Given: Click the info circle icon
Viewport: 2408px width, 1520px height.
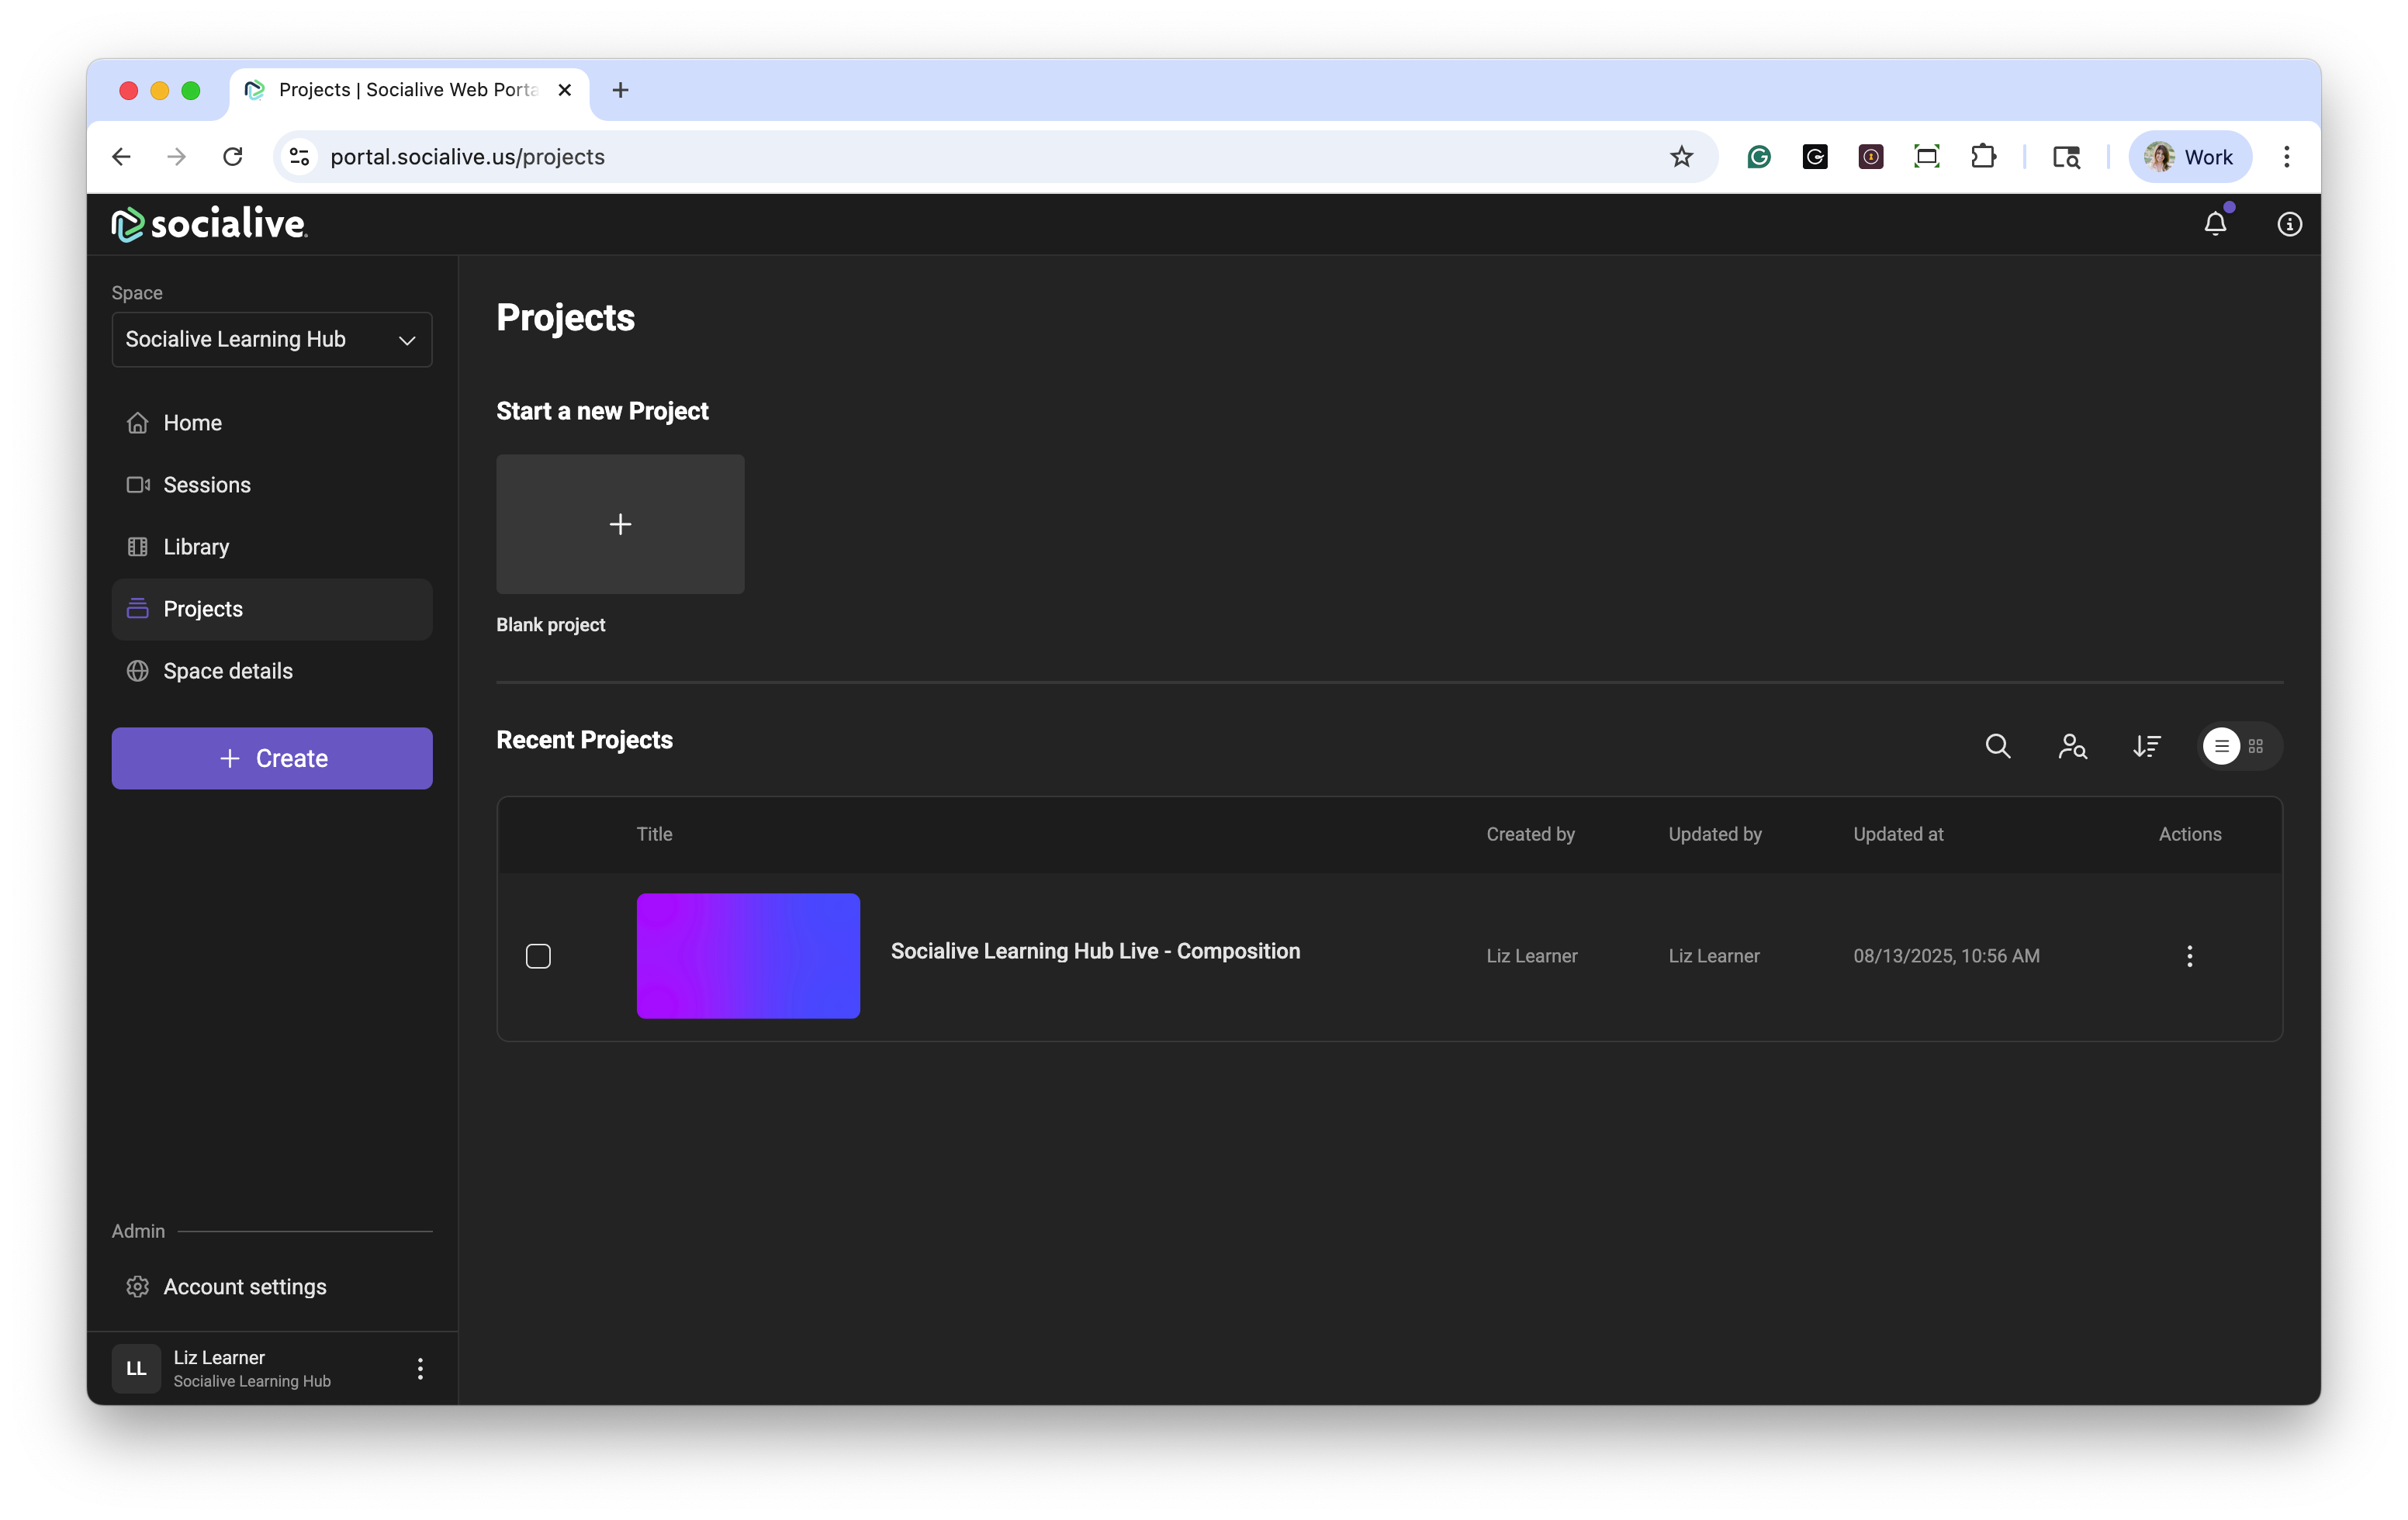Looking at the screenshot, I should [2289, 224].
